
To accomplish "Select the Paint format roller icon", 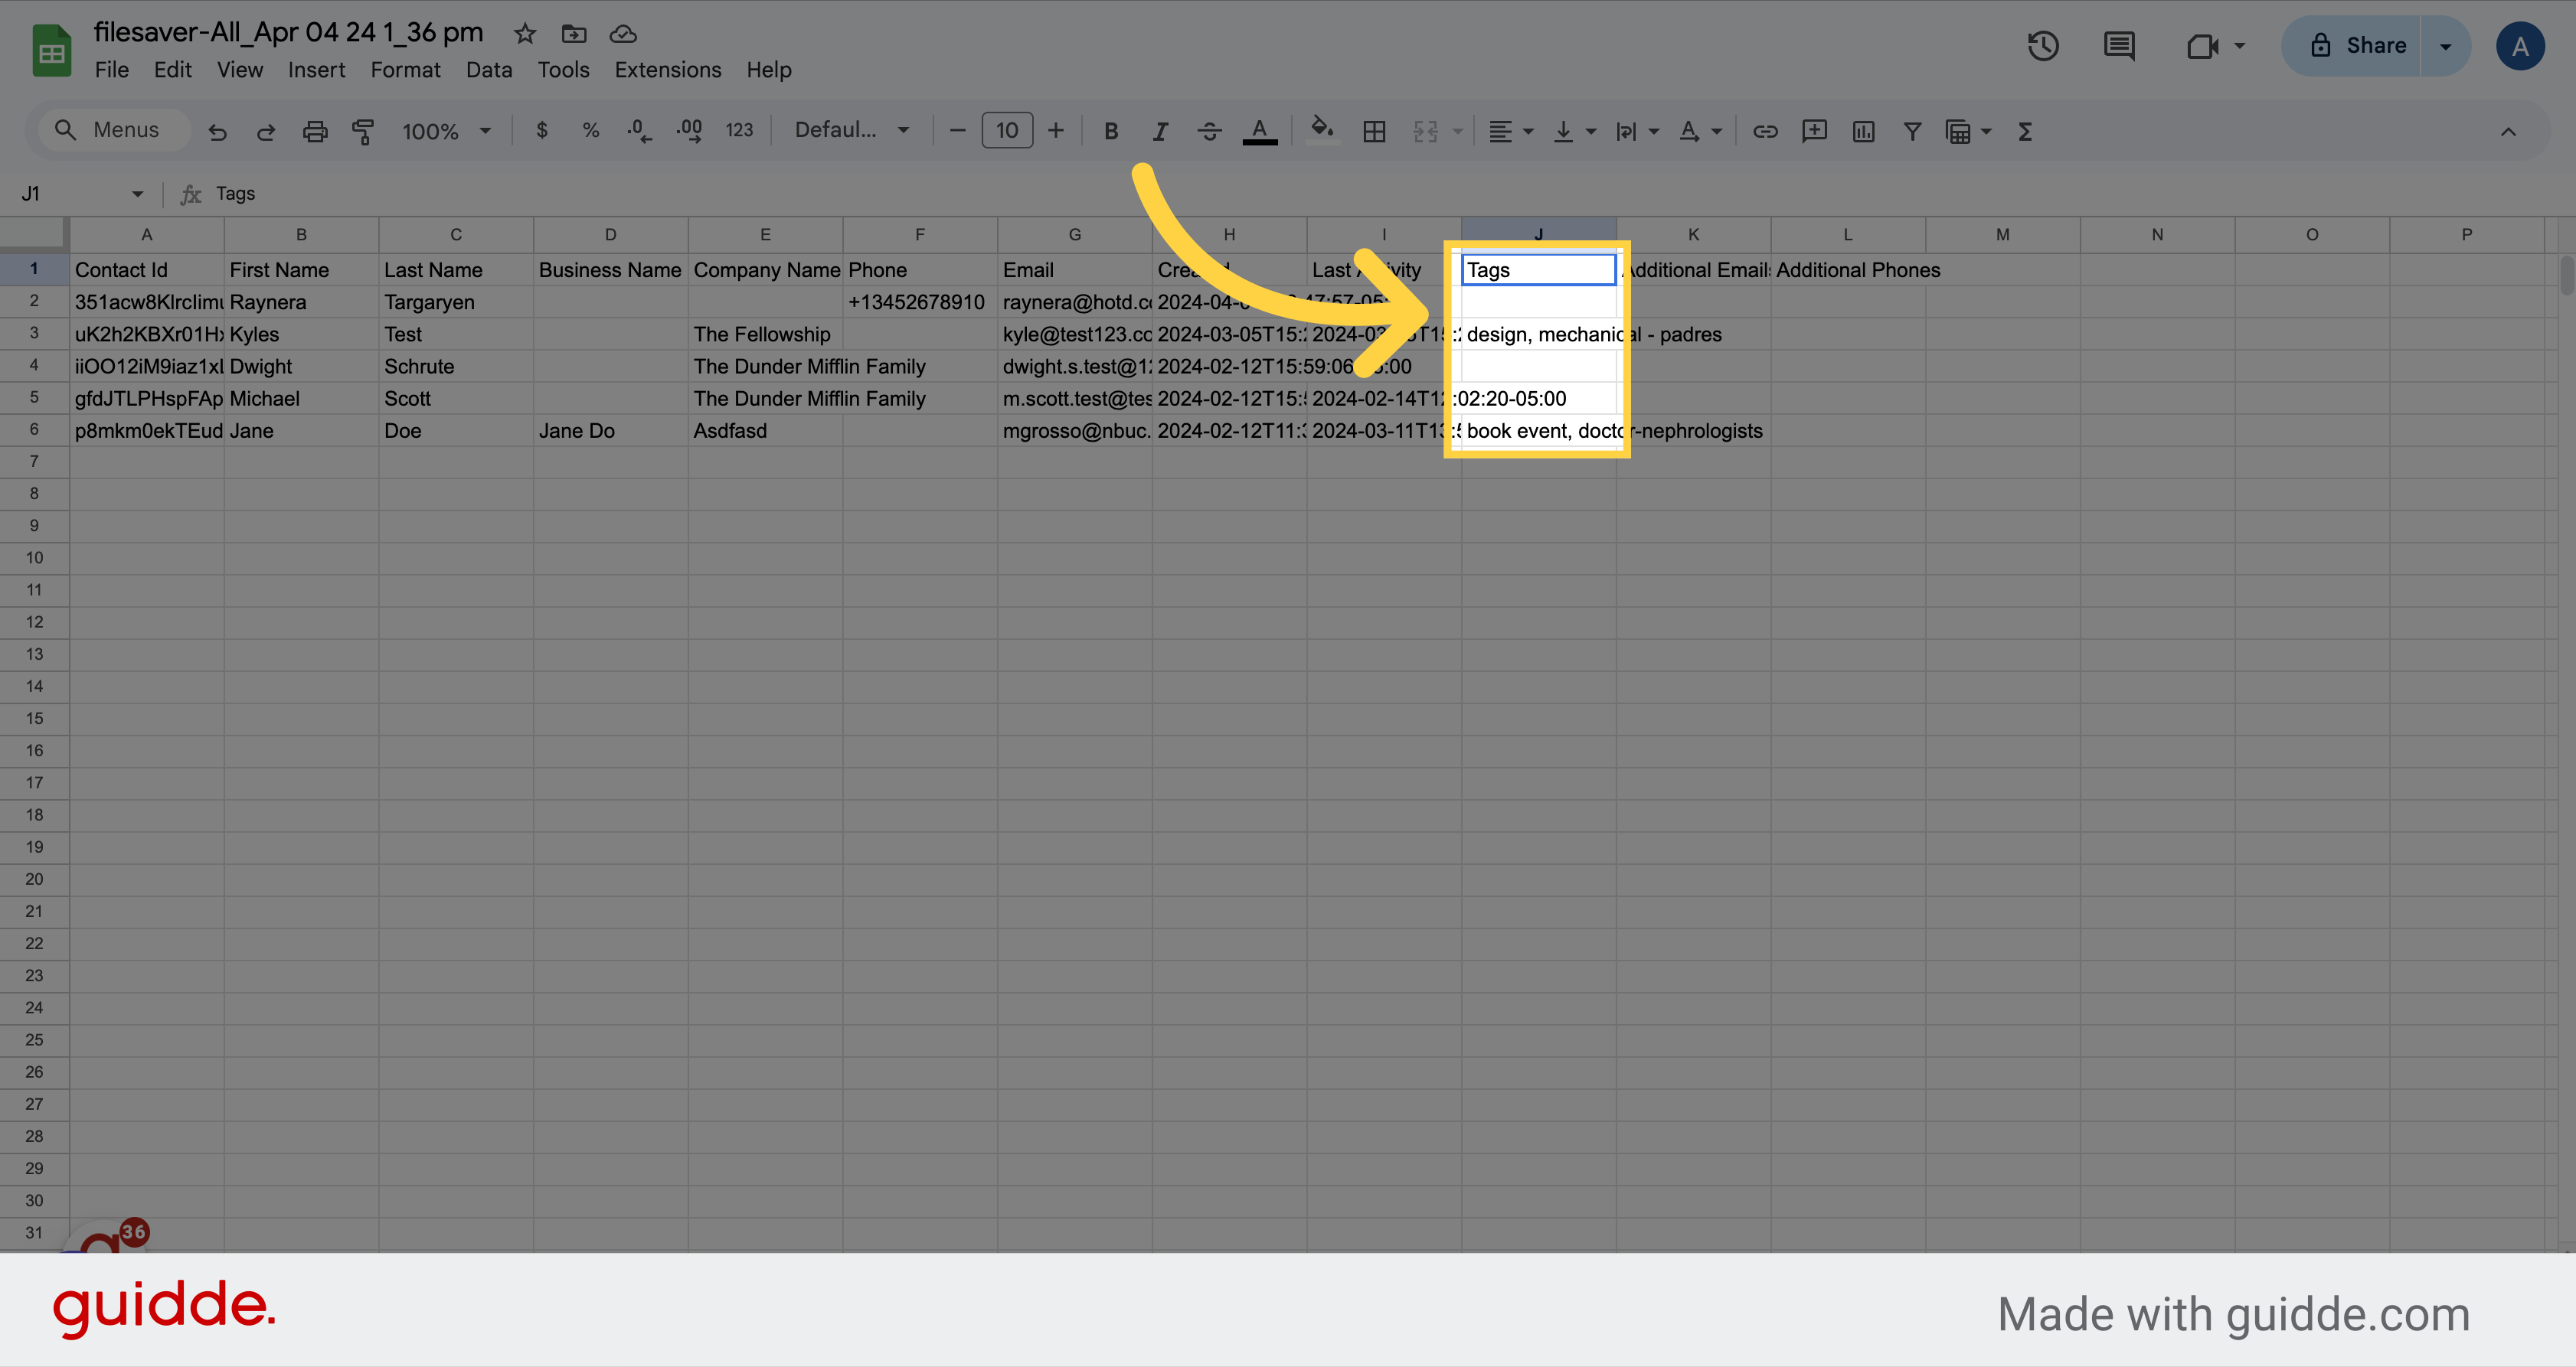I will coord(363,131).
